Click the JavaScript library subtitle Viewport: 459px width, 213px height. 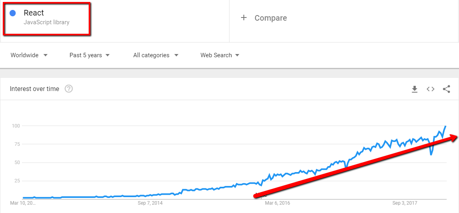(47, 22)
